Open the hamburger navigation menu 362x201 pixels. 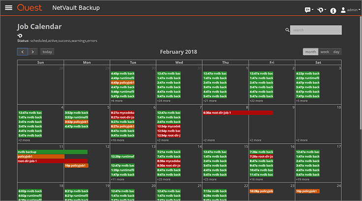[8, 7]
